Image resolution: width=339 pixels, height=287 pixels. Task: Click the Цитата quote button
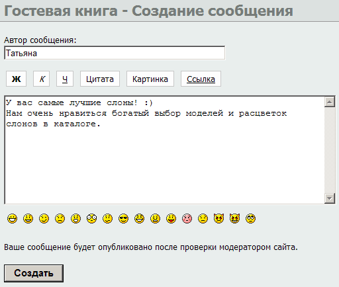click(100, 79)
